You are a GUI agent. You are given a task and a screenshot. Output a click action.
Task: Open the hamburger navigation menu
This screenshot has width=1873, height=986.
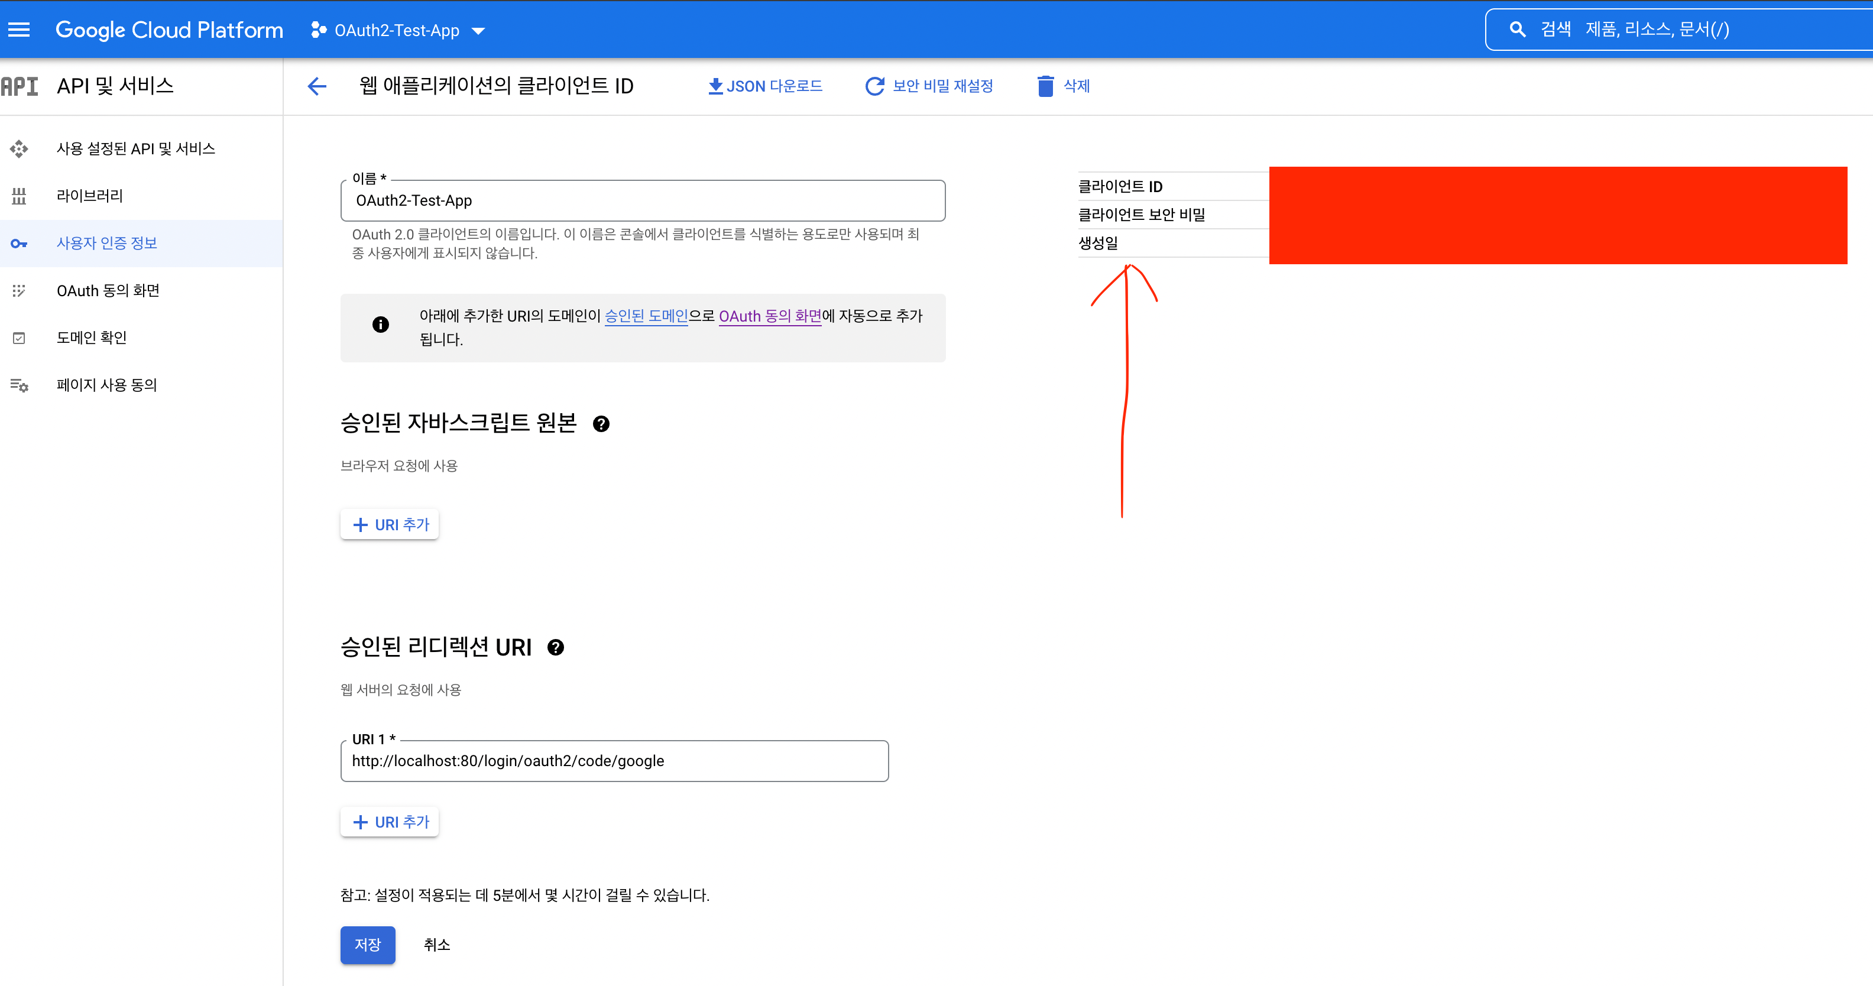19,30
